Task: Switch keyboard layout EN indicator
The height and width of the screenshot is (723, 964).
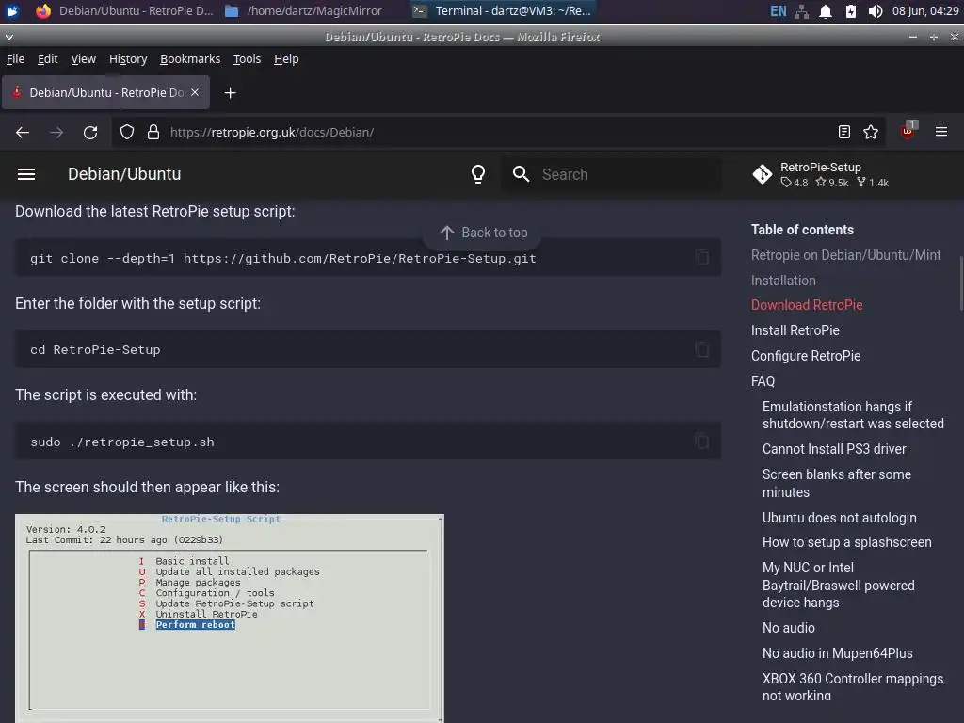Action: (x=779, y=11)
